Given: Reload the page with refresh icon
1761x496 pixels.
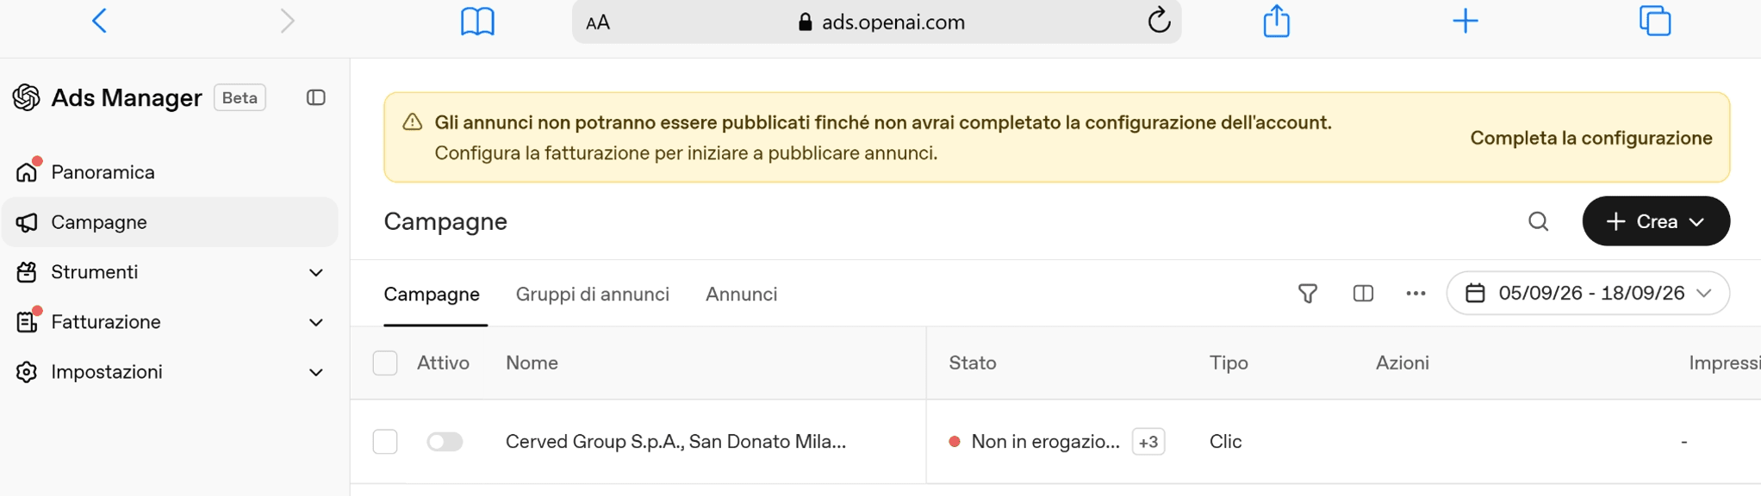Looking at the screenshot, I should click(1159, 21).
